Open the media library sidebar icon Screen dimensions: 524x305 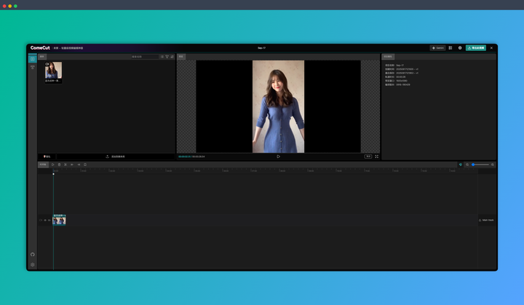33,59
